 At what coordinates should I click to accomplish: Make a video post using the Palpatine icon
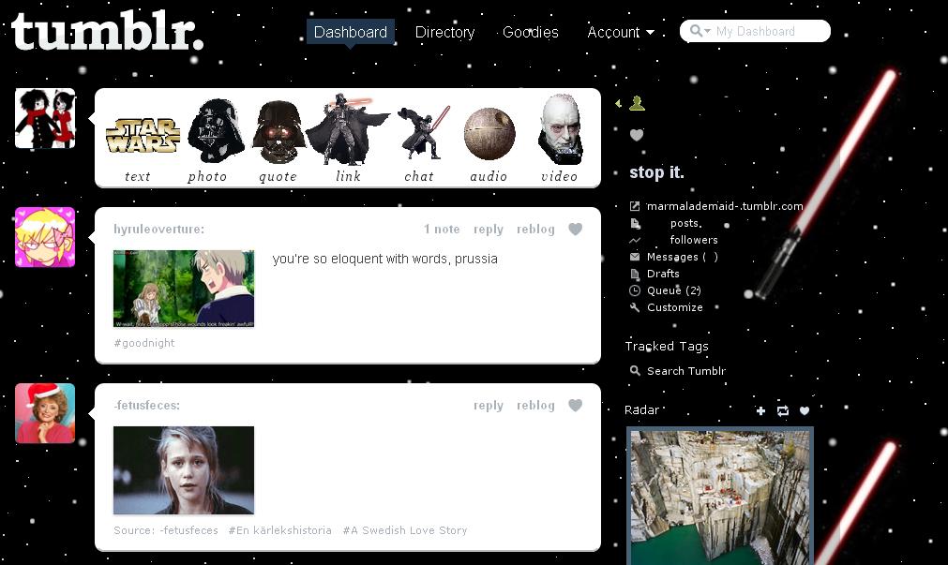tap(560, 131)
